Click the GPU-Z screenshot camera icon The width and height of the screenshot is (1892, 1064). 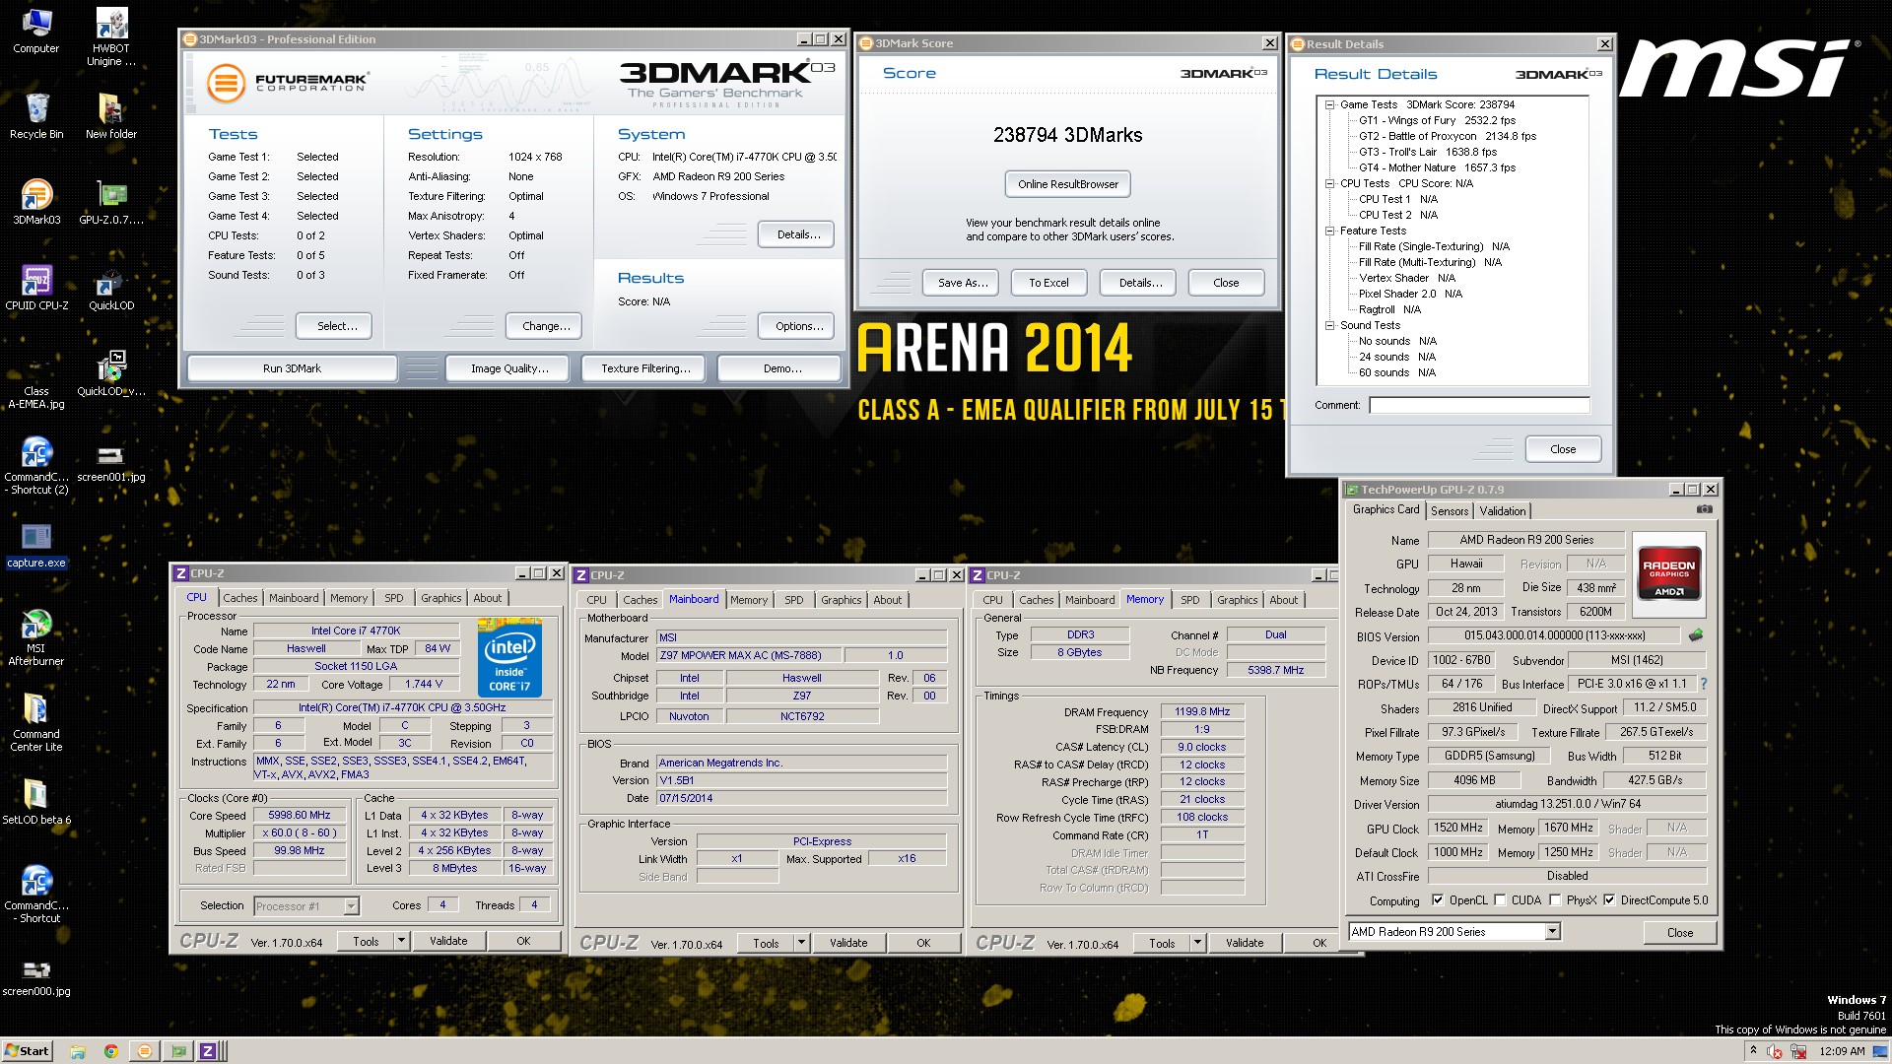click(1704, 509)
